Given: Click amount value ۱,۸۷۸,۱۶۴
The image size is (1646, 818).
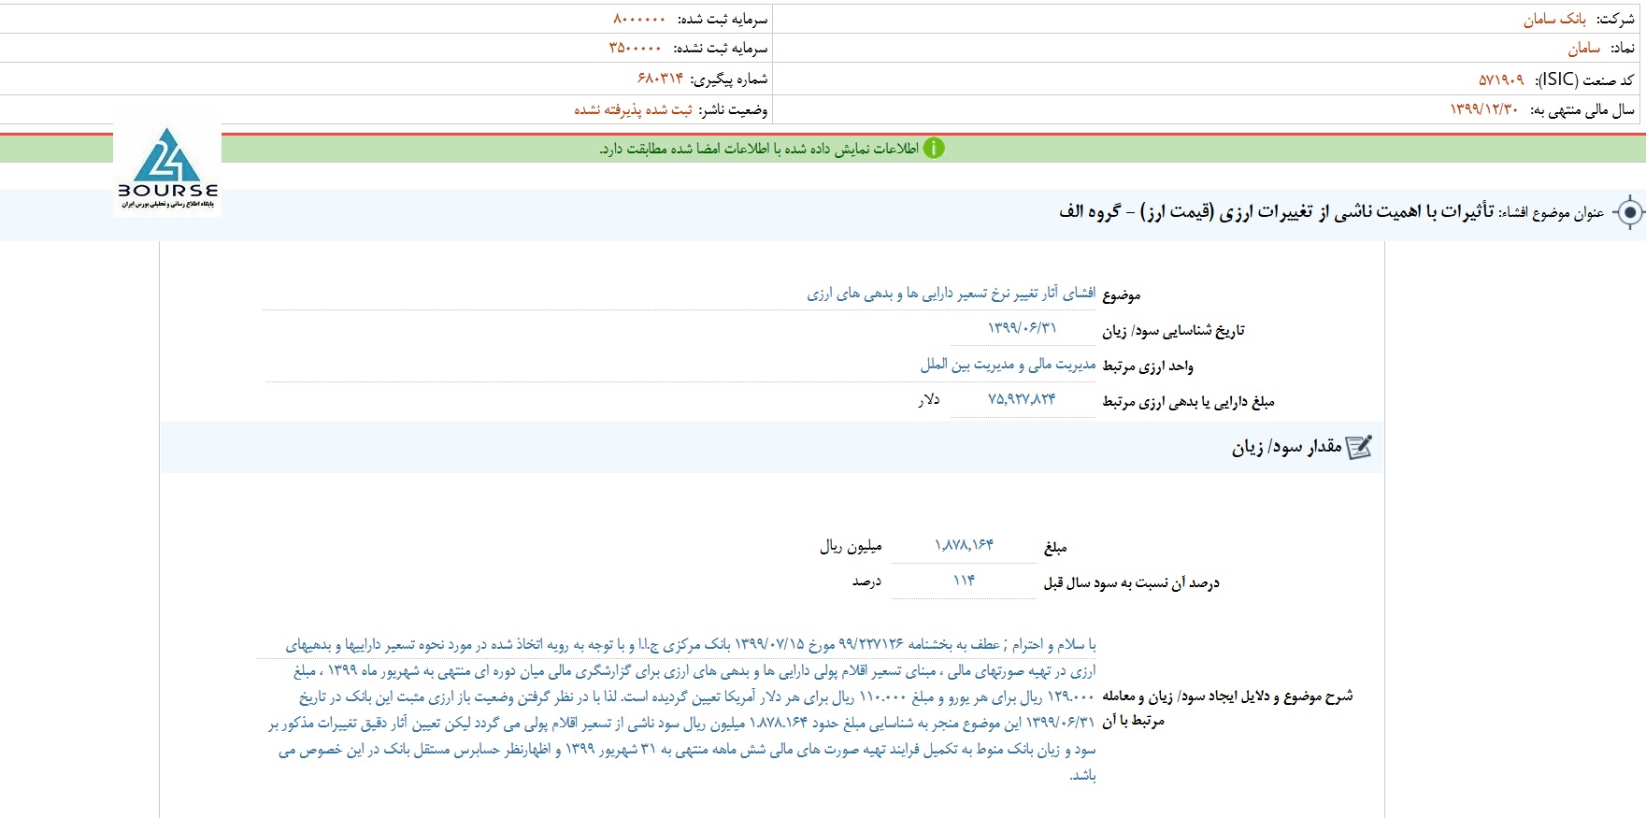Looking at the screenshot, I should [964, 545].
